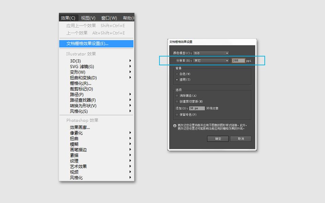The image size is (325, 203).
Task: Enable 消除锯齿(A) checkbox
Action: tap(177, 96)
